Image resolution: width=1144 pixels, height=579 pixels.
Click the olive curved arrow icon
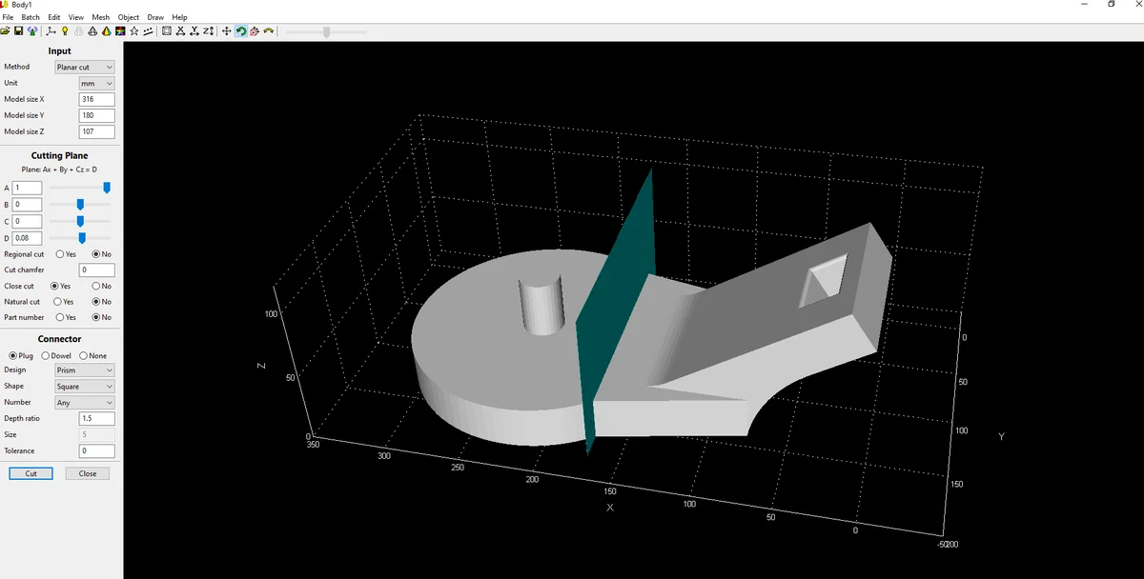(269, 31)
